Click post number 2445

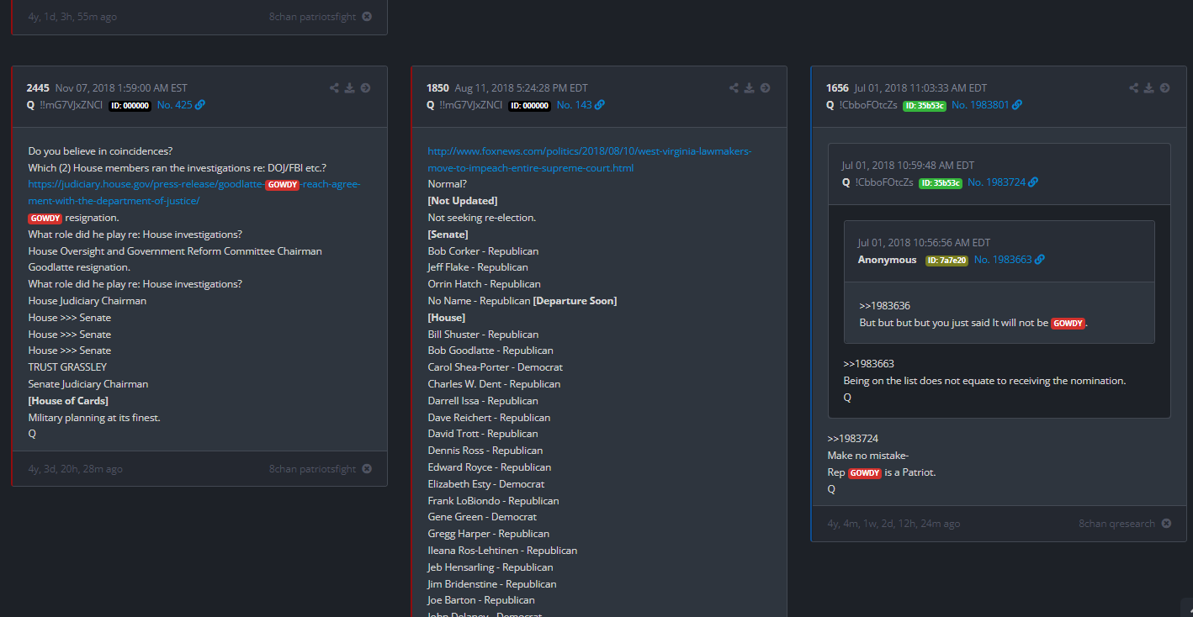(38, 88)
